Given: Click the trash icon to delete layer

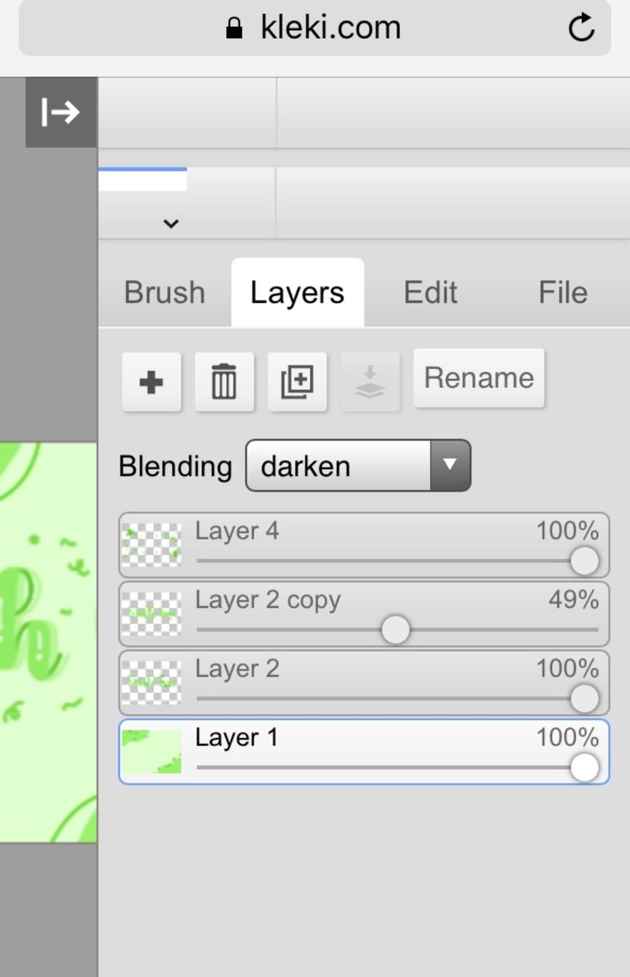Looking at the screenshot, I should (224, 382).
